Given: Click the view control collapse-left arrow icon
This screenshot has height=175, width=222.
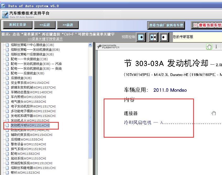Looking at the screenshot, I should (164, 37).
